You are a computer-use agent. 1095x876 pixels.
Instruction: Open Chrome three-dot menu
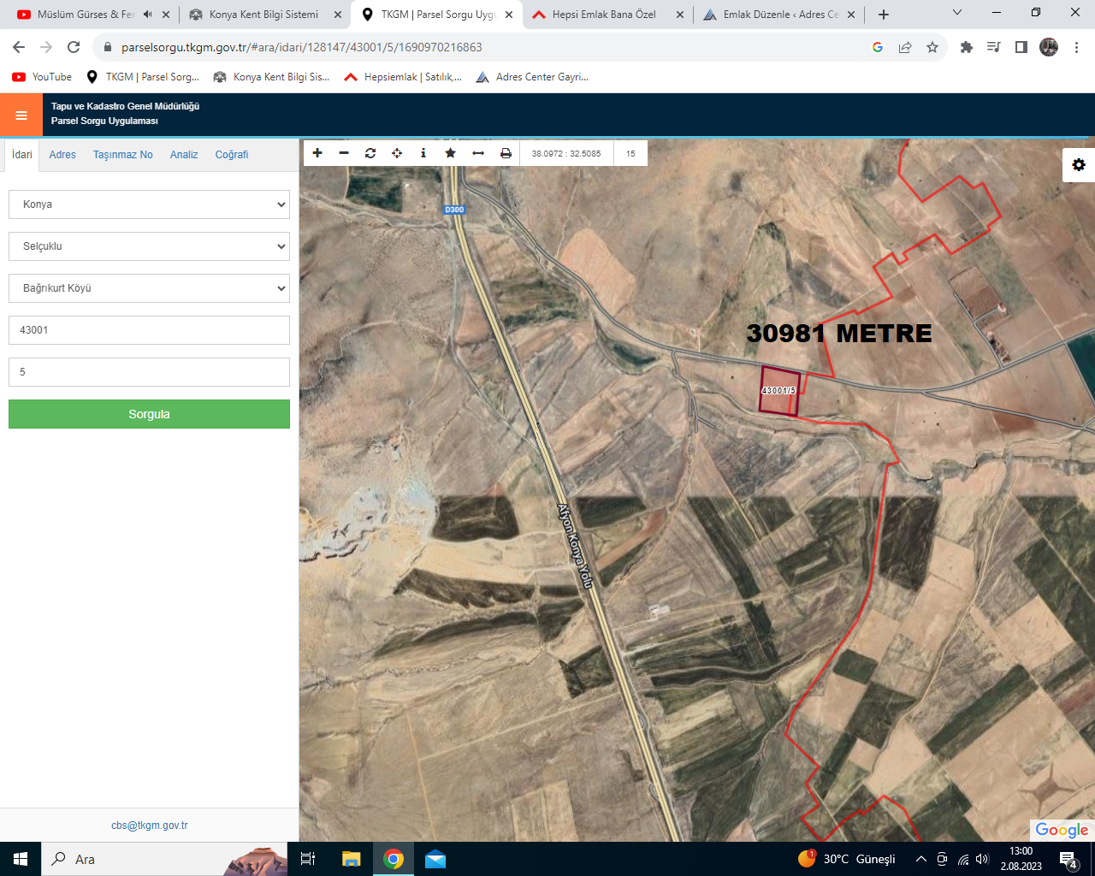tap(1076, 47)
